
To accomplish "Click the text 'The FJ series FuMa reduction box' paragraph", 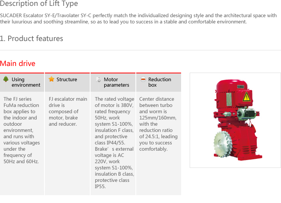I will (22, 130).
